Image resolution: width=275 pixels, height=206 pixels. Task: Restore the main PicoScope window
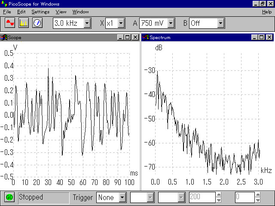pos(263,4)
